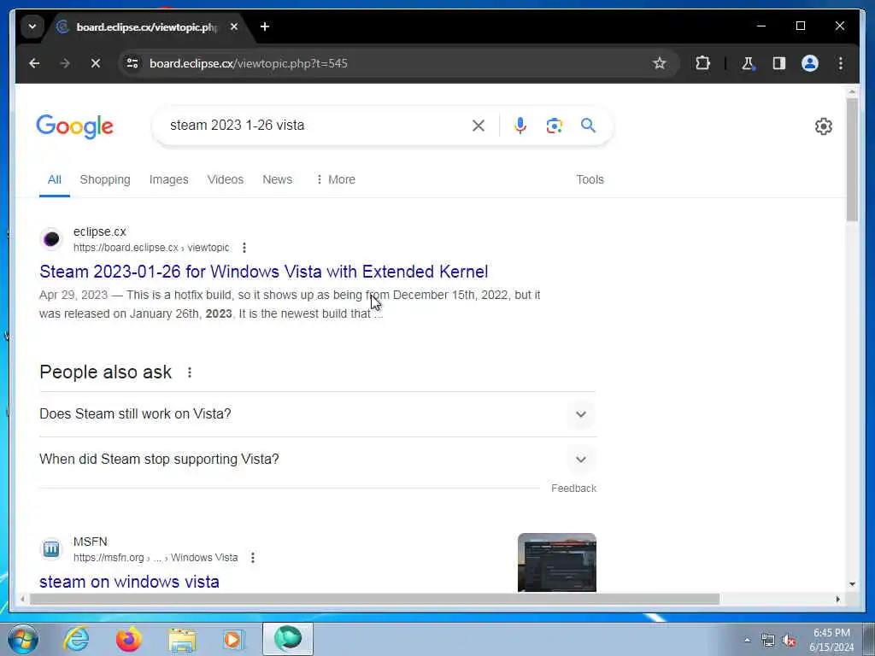The width and height of the screenshot is (875, 656).
Task: Launch Firefox from taskbar
Action: pos(129,639)
